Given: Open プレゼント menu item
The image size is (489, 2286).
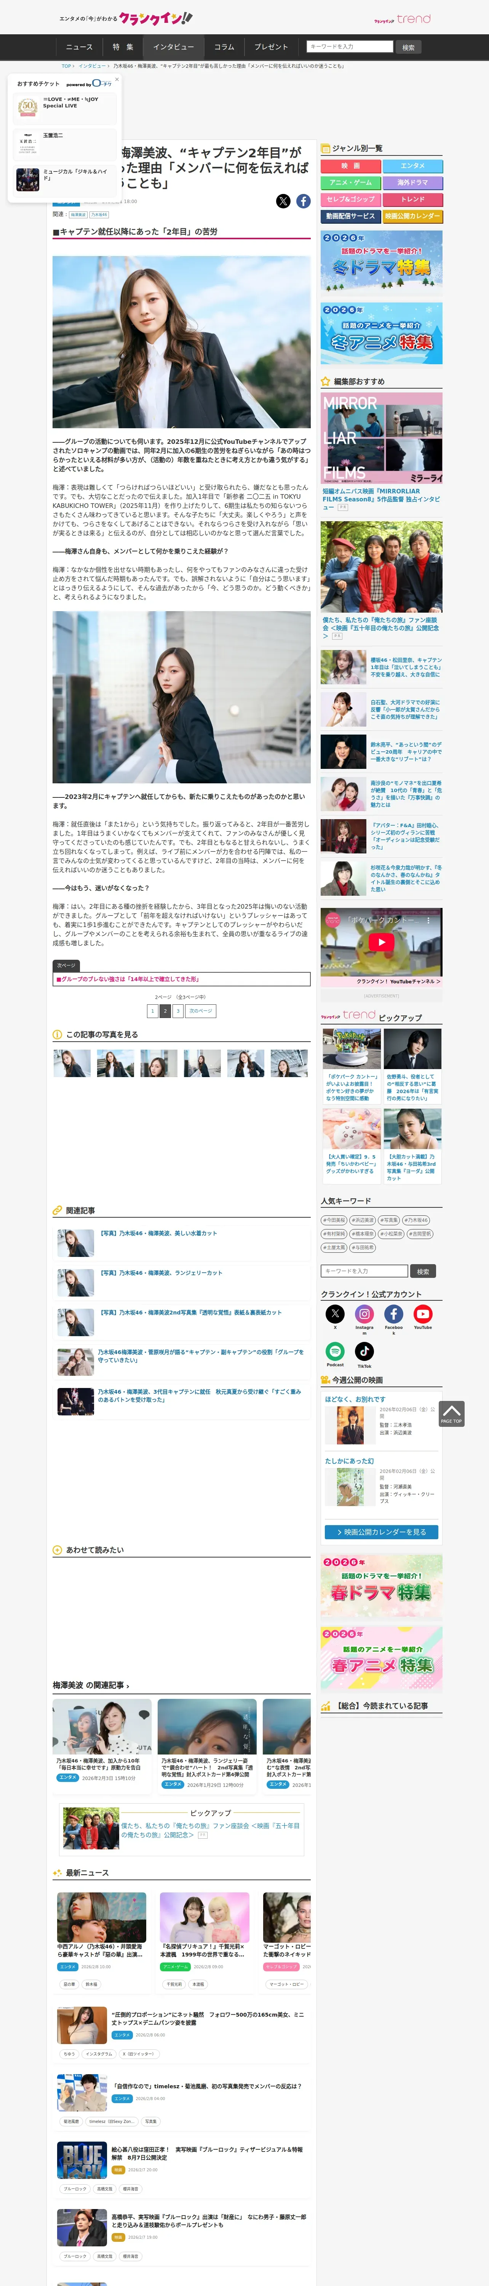Looking at the screenshot, I should coord(272,47).
